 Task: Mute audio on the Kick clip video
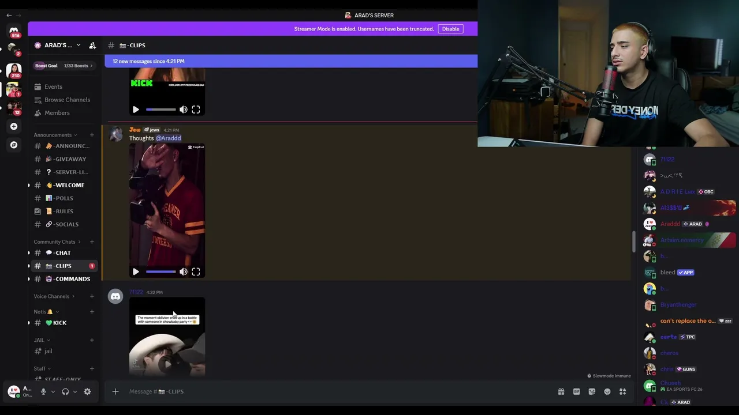pyautogui.click(x=183, y=110)
